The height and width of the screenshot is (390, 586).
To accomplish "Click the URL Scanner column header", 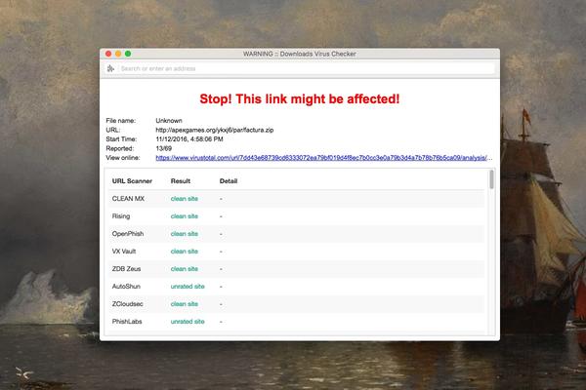I will (132, 180).
